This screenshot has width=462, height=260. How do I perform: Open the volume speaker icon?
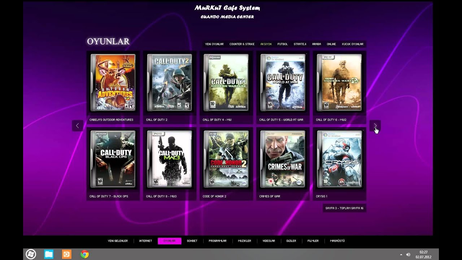pyautogui.click(x=408, y=255)
